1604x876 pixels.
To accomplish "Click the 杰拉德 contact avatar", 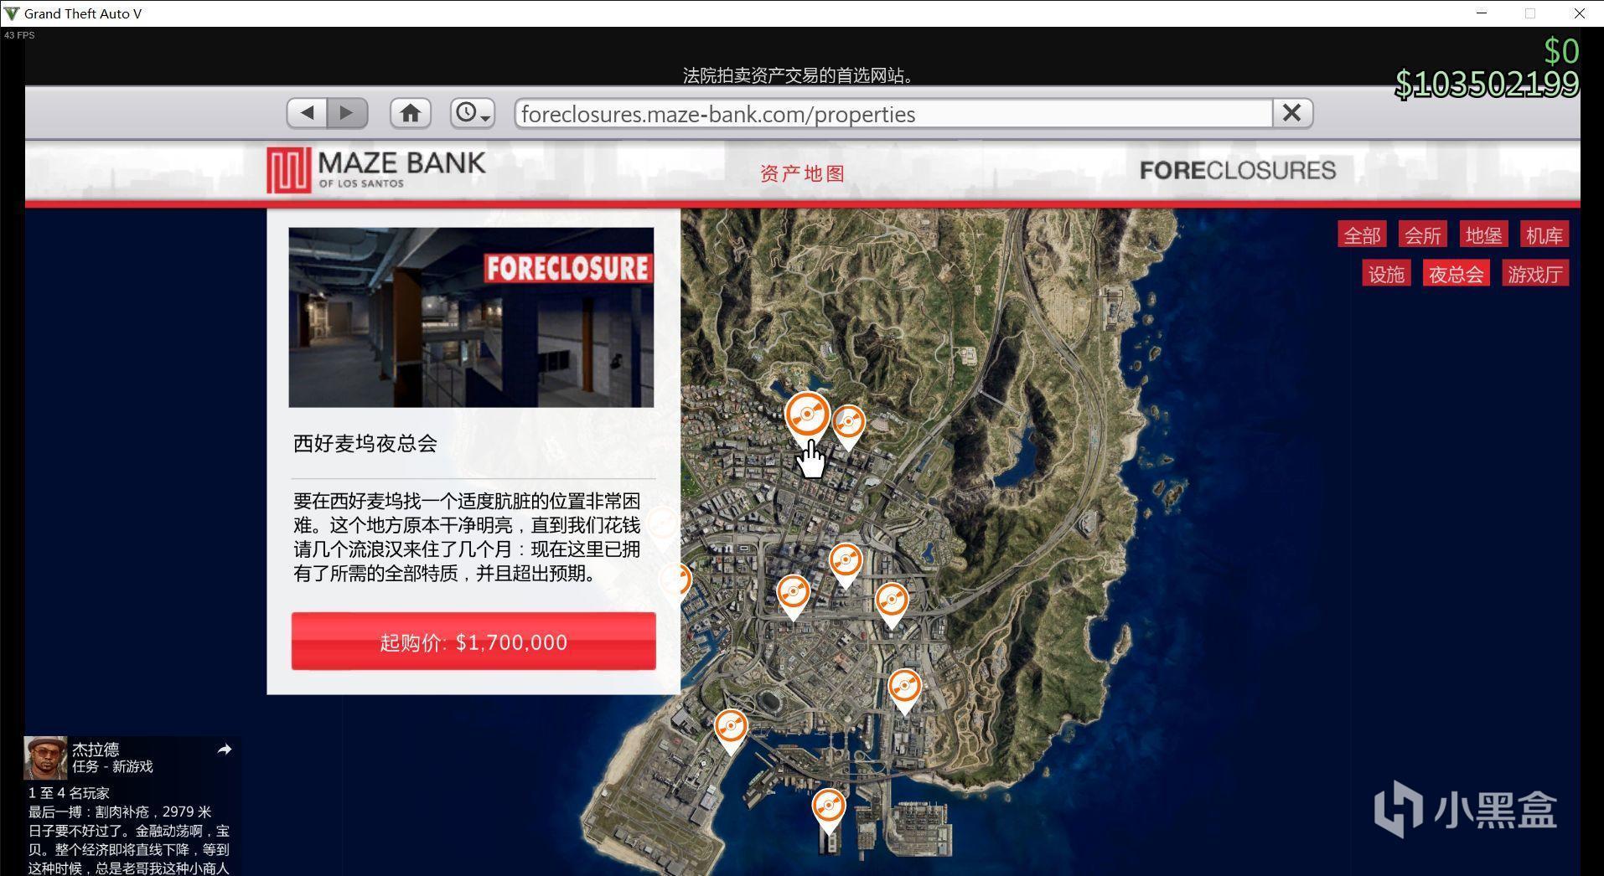I will point(45,757).
